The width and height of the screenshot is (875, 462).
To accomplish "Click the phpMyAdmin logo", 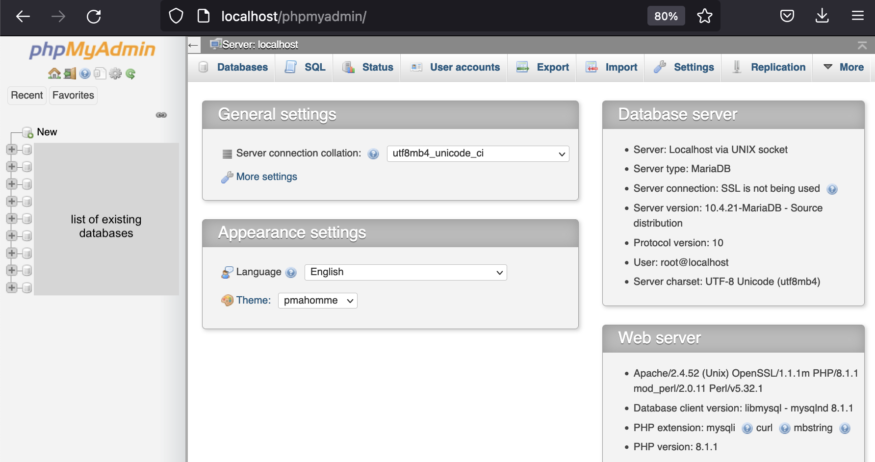I will pos(92,50).
